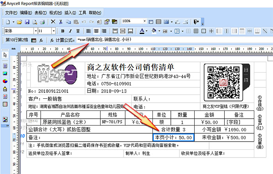Align cell content to top
The width and height of the screenshot is (273, 174).
coord(115,31)
